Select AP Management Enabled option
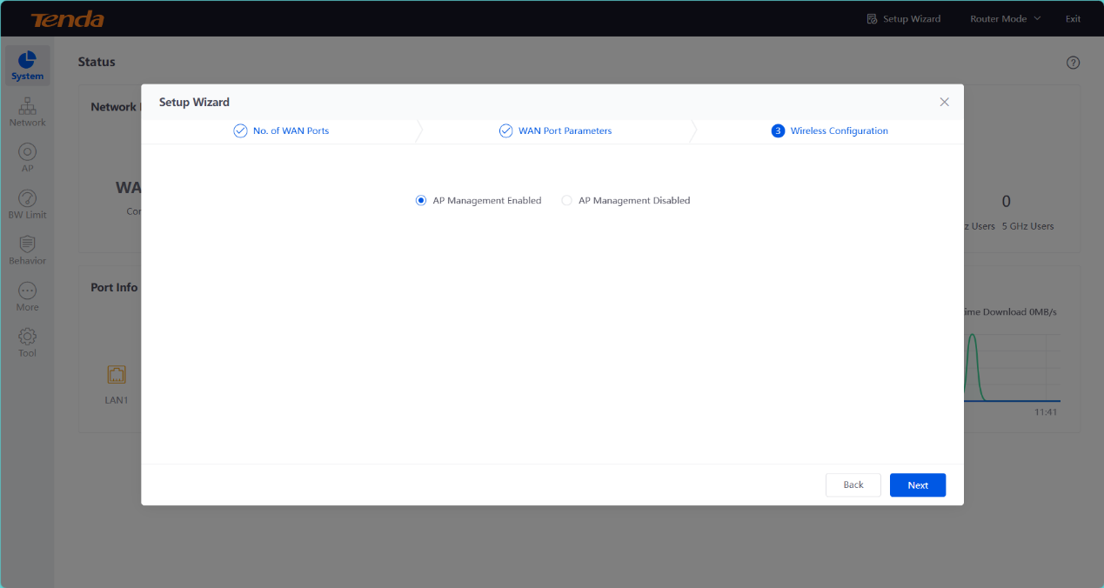 pos(421,201)
